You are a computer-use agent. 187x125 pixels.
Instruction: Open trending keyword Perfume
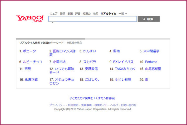[x=151, y=62]
